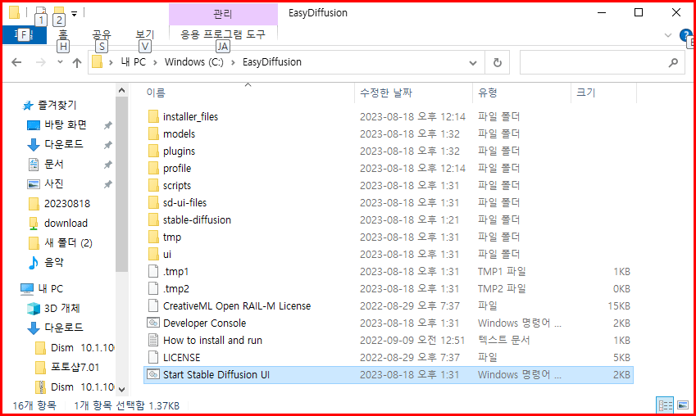Viewport: 696px width, 416px height.
Task: Open the 공유 ribbon tab
Action: point(102,34)
